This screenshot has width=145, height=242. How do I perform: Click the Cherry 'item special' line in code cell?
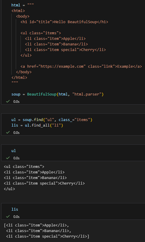pos(65,50)
